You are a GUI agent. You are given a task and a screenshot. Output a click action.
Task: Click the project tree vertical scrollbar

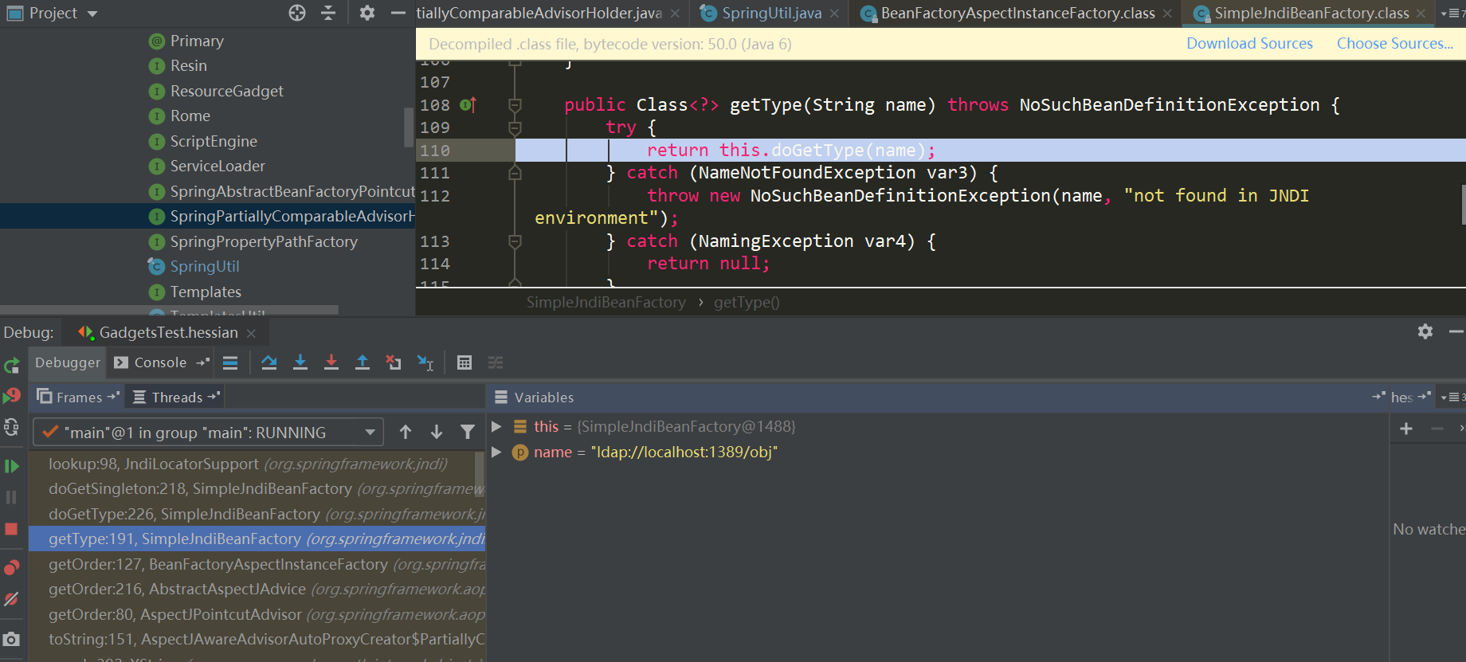point(409,127)
